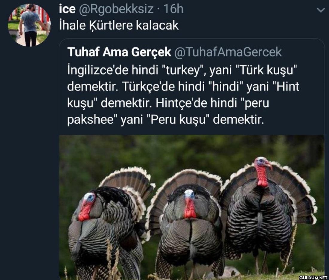This screenshot has width=329, height=280.
Task: Click the right turkey standing tall
Action: pyautogui.click(x=266, y=212)
